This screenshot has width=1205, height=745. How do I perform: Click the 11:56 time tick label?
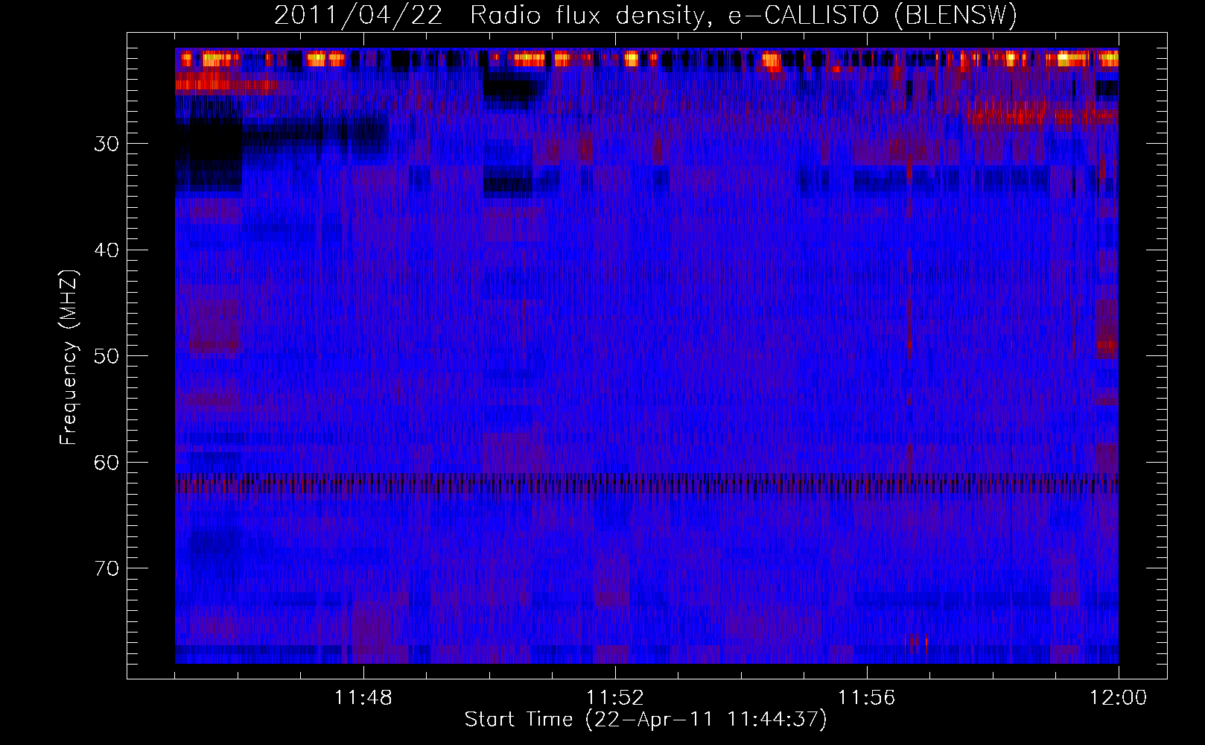867,698
